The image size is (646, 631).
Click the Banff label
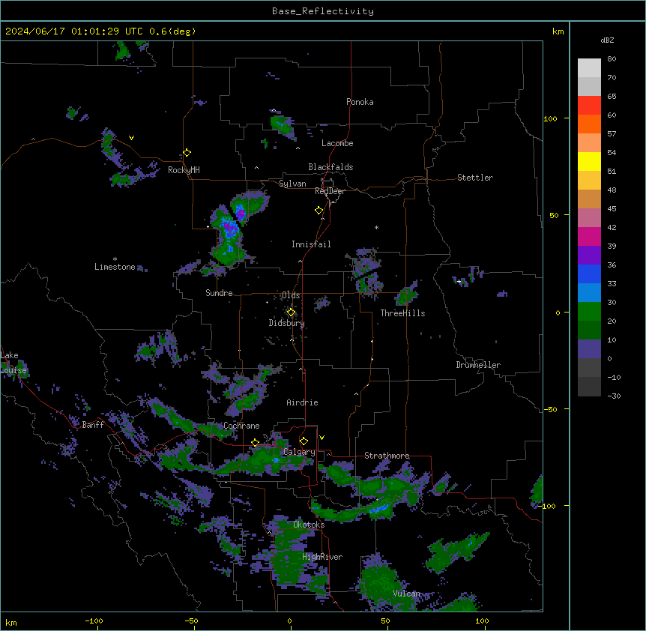pyautogui.click(x=93, y=425)
